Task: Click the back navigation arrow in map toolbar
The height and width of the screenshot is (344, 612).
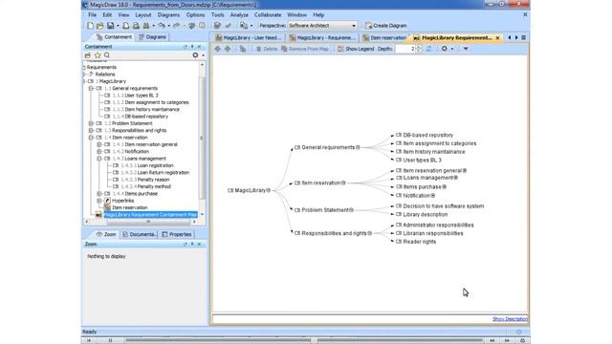Action: point(218,49)
